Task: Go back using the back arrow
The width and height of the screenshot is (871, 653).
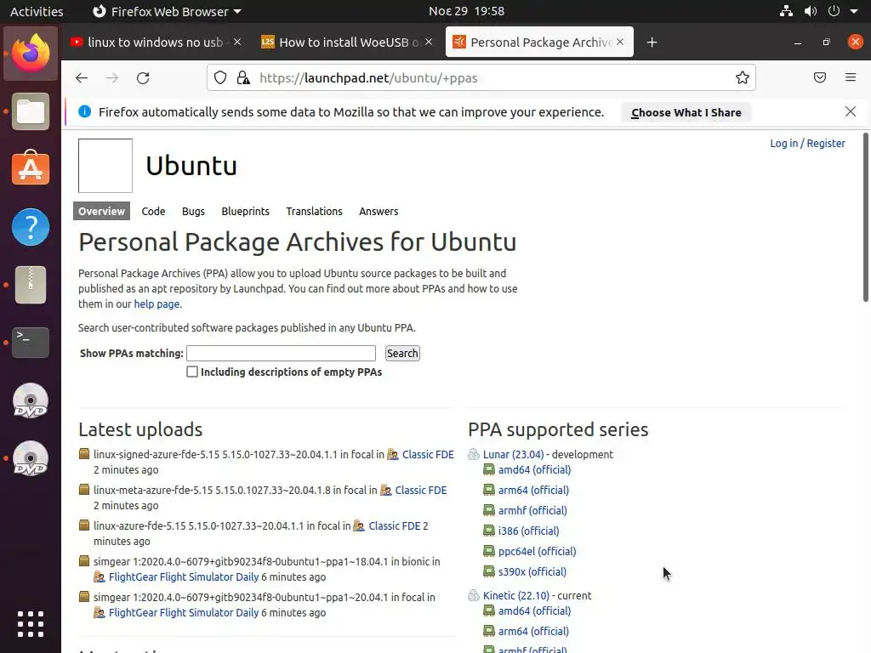Action: point(82,78)
